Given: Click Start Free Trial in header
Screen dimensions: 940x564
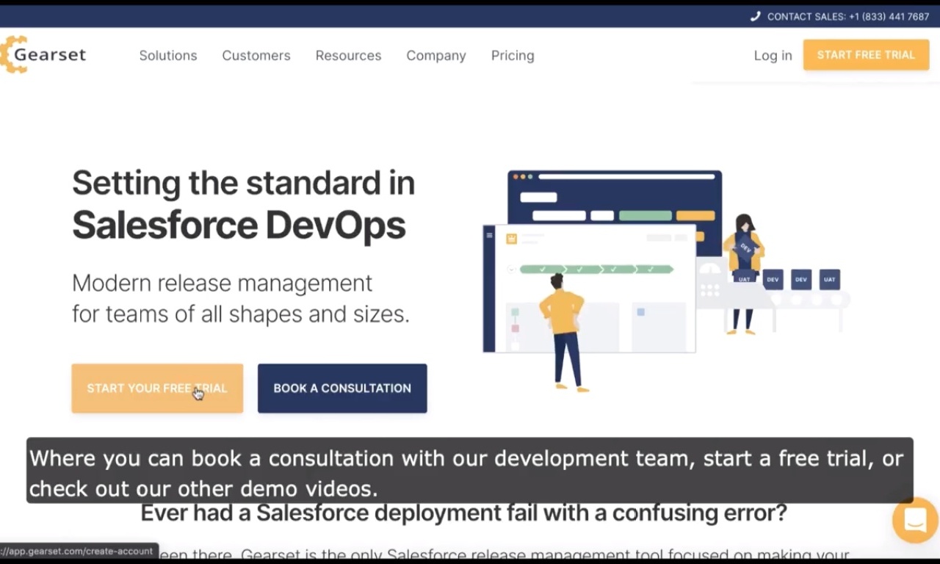Looking at the screenshot, I should pyautogui.click(x=866, y=55).
